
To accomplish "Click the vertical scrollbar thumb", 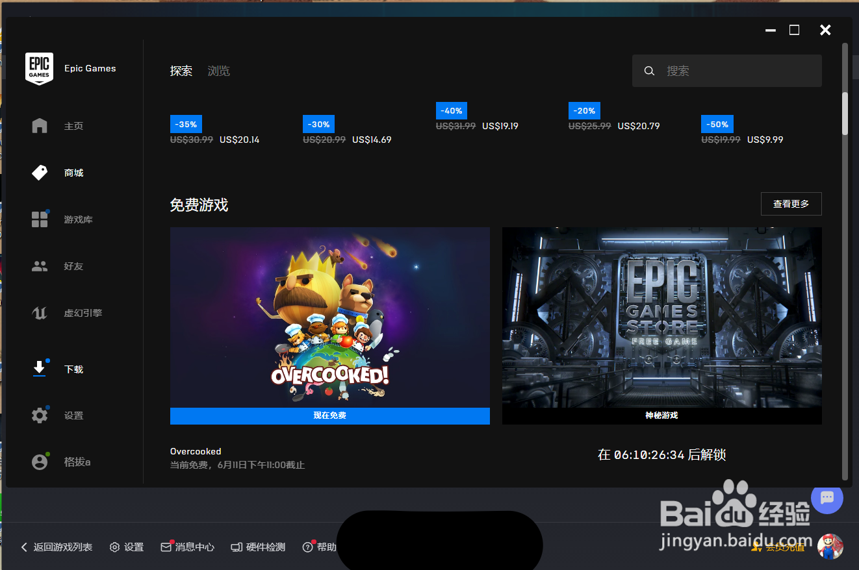I will (845, 114).
